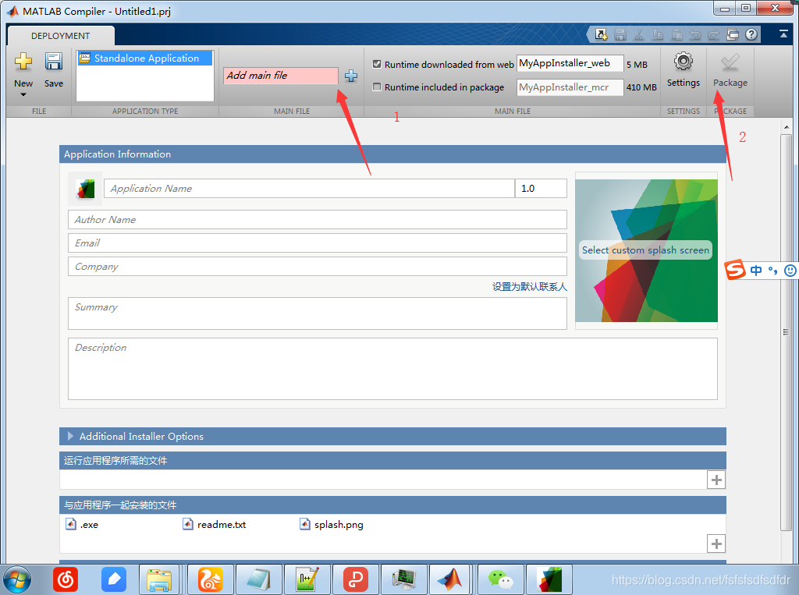Click the new shortcut icon in quick access bar
This screenshot has height=595, width=799.
click(x=602, y=34)
